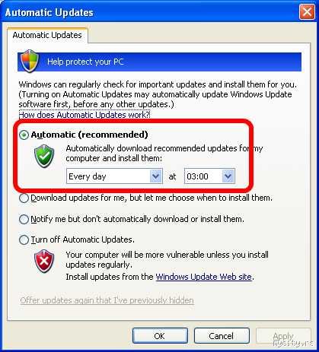Click the green checkmark shield icon
319x352 pixels.
(x=44, y=156)
